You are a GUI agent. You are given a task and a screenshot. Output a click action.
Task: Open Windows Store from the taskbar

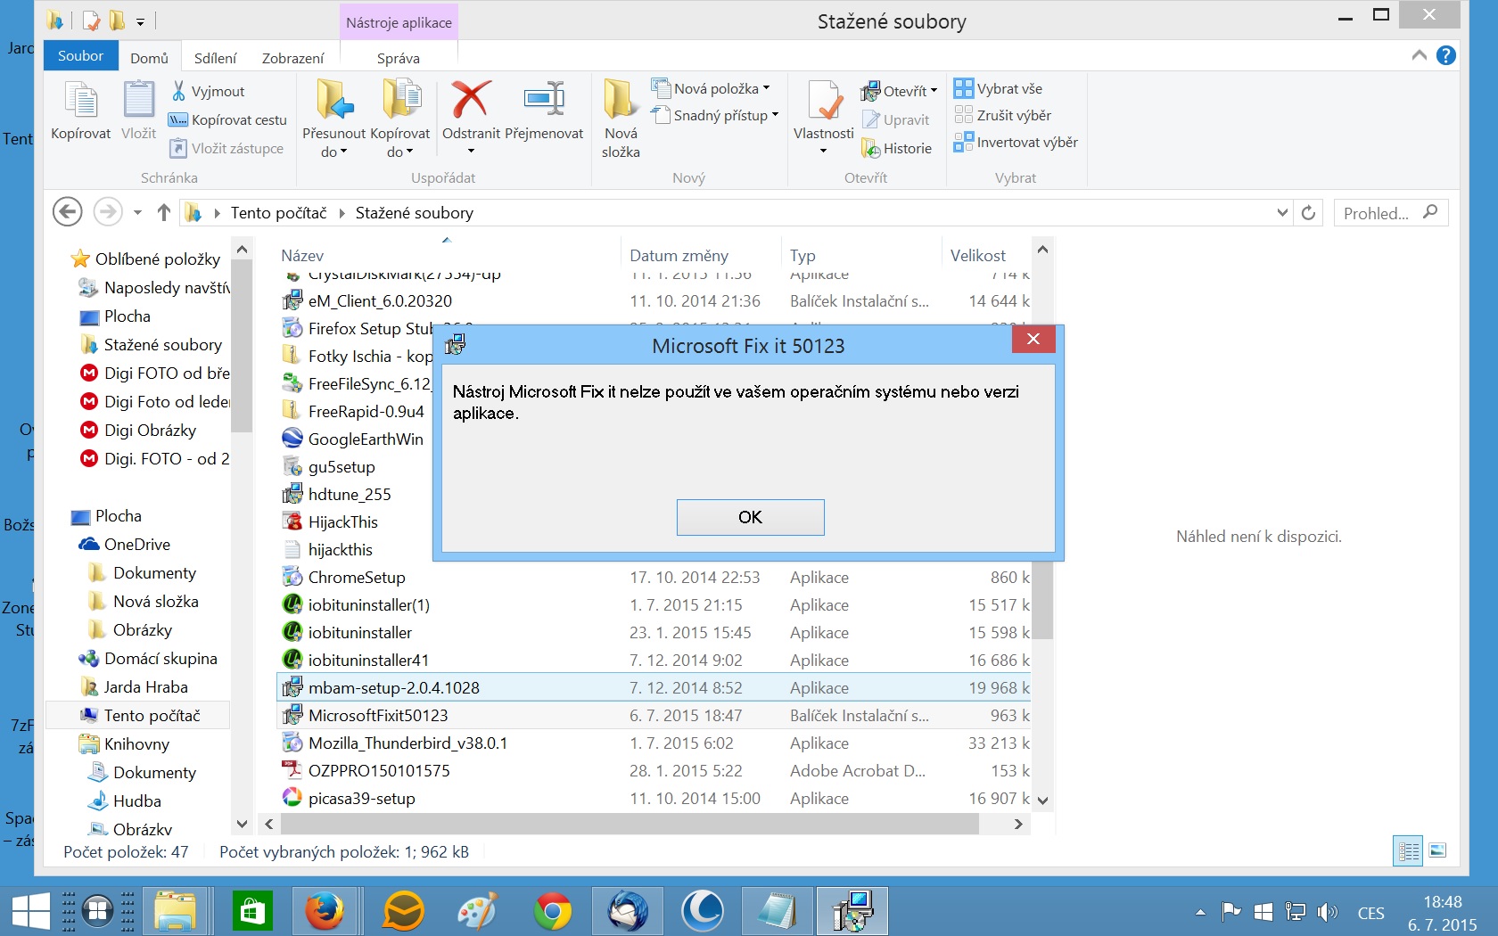252,911
